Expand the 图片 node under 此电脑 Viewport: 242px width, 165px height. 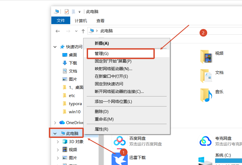point(58,158)
